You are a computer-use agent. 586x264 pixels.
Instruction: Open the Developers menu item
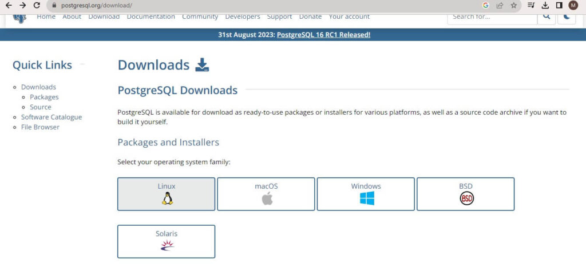coord(243,17)
